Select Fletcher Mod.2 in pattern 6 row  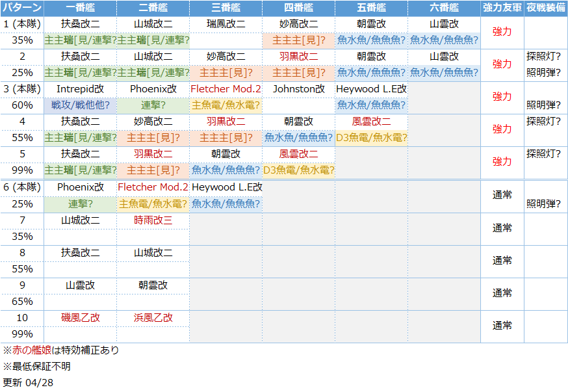point(153,187)
